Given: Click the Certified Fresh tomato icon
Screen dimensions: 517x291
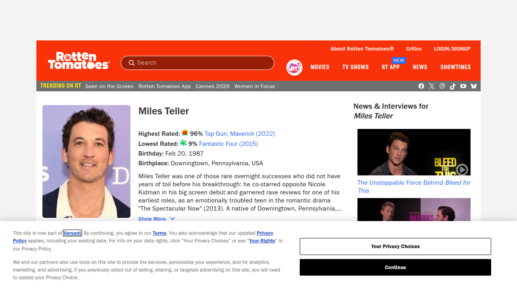Looking at the screenshot, I should pos(185,133).
